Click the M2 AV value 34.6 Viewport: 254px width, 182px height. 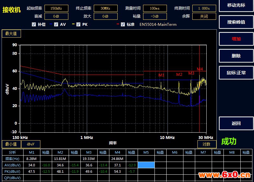60,165
